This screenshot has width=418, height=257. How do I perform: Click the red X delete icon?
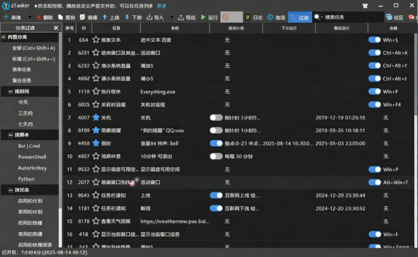coord(39,17)
